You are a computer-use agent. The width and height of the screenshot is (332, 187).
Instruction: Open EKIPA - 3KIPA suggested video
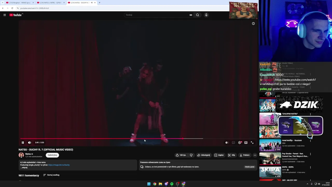click(270, 172)
